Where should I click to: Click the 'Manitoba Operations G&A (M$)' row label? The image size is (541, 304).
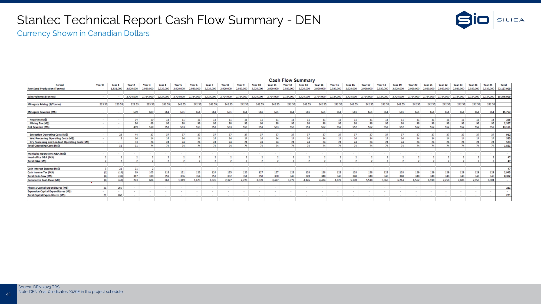(x=47, y=153)
